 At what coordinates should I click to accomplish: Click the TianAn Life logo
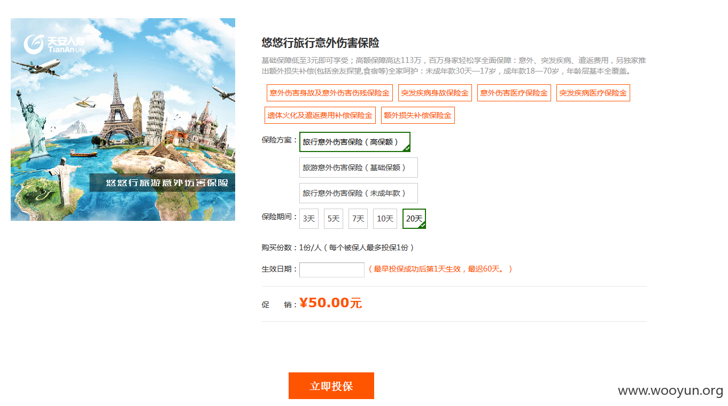55,44
